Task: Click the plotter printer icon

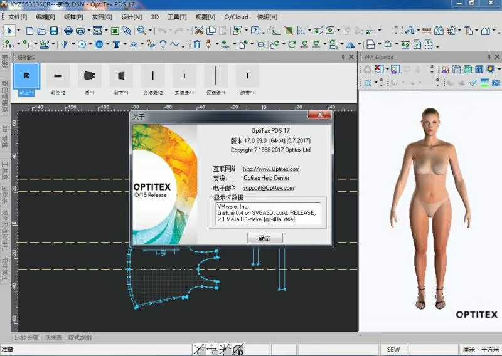Action: 80,31
